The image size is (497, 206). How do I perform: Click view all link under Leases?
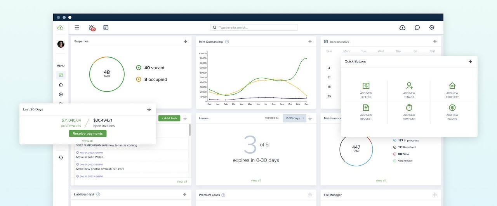[256, 180]
